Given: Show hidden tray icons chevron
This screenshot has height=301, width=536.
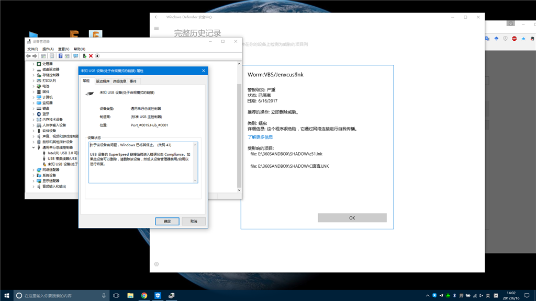Looking at the screenshot, I should pos(428,296).
